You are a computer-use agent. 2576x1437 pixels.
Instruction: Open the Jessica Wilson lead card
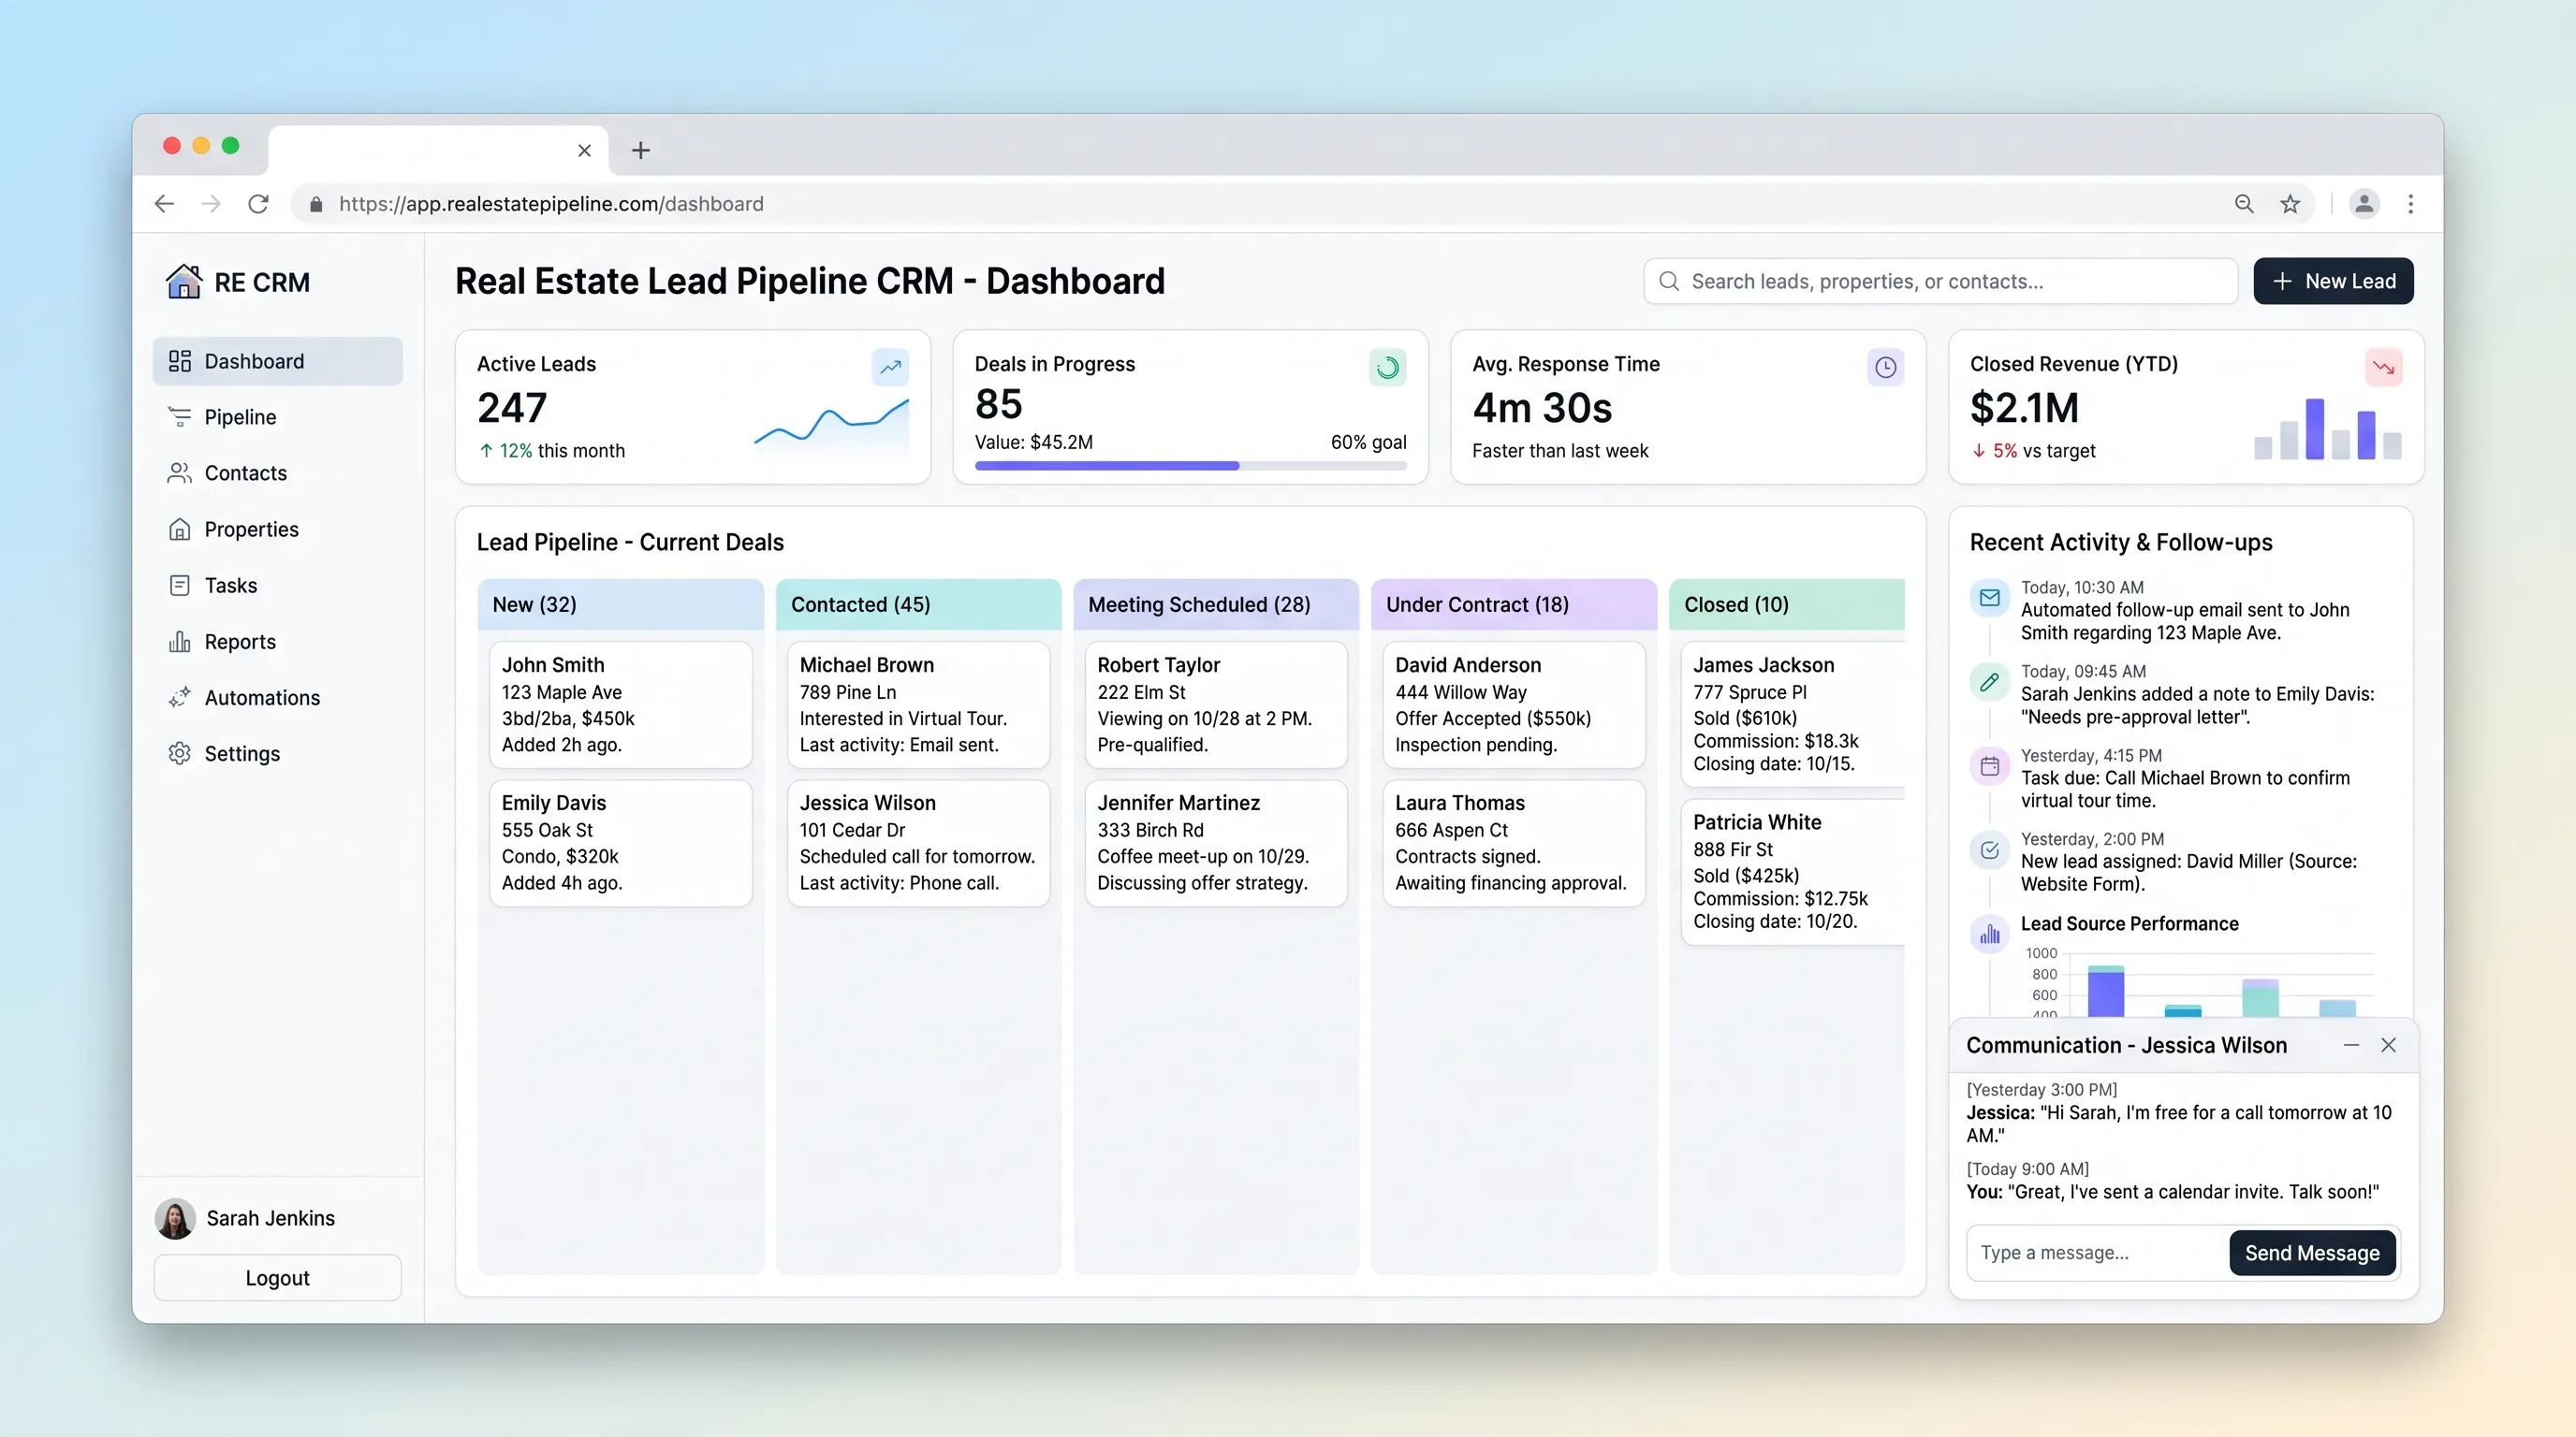pyautogui.click(x=918, y=842)
